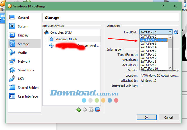Click the Serial Ports connector icon
The width and height of the screenshot is (187, 130).
(12, 70)
